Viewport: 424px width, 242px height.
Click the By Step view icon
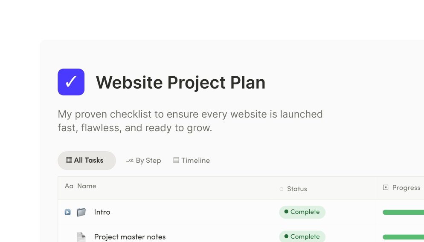pyautogui.click(x=130, y=161)
